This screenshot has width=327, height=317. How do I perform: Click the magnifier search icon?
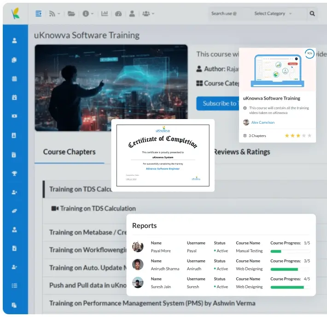click(x=312, y=13)
